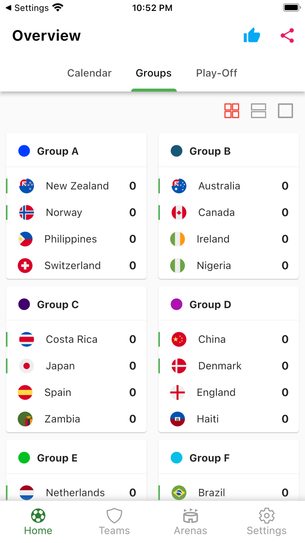
Task: Switch to the Calendar tab
Action: [x=89, y=73]
